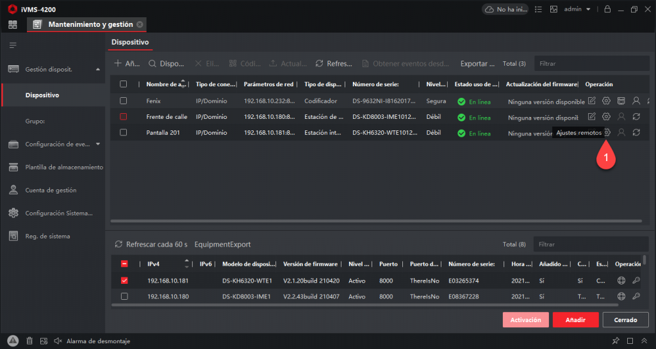Reset password key icon for 192.168.10.180
The width and height of the screenshot is (656, 349).
pyautogui.click(x=636, y=297)
